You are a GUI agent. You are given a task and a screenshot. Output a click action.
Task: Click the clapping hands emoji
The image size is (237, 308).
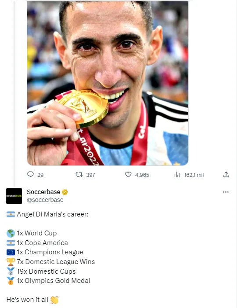tap(54, 300)
